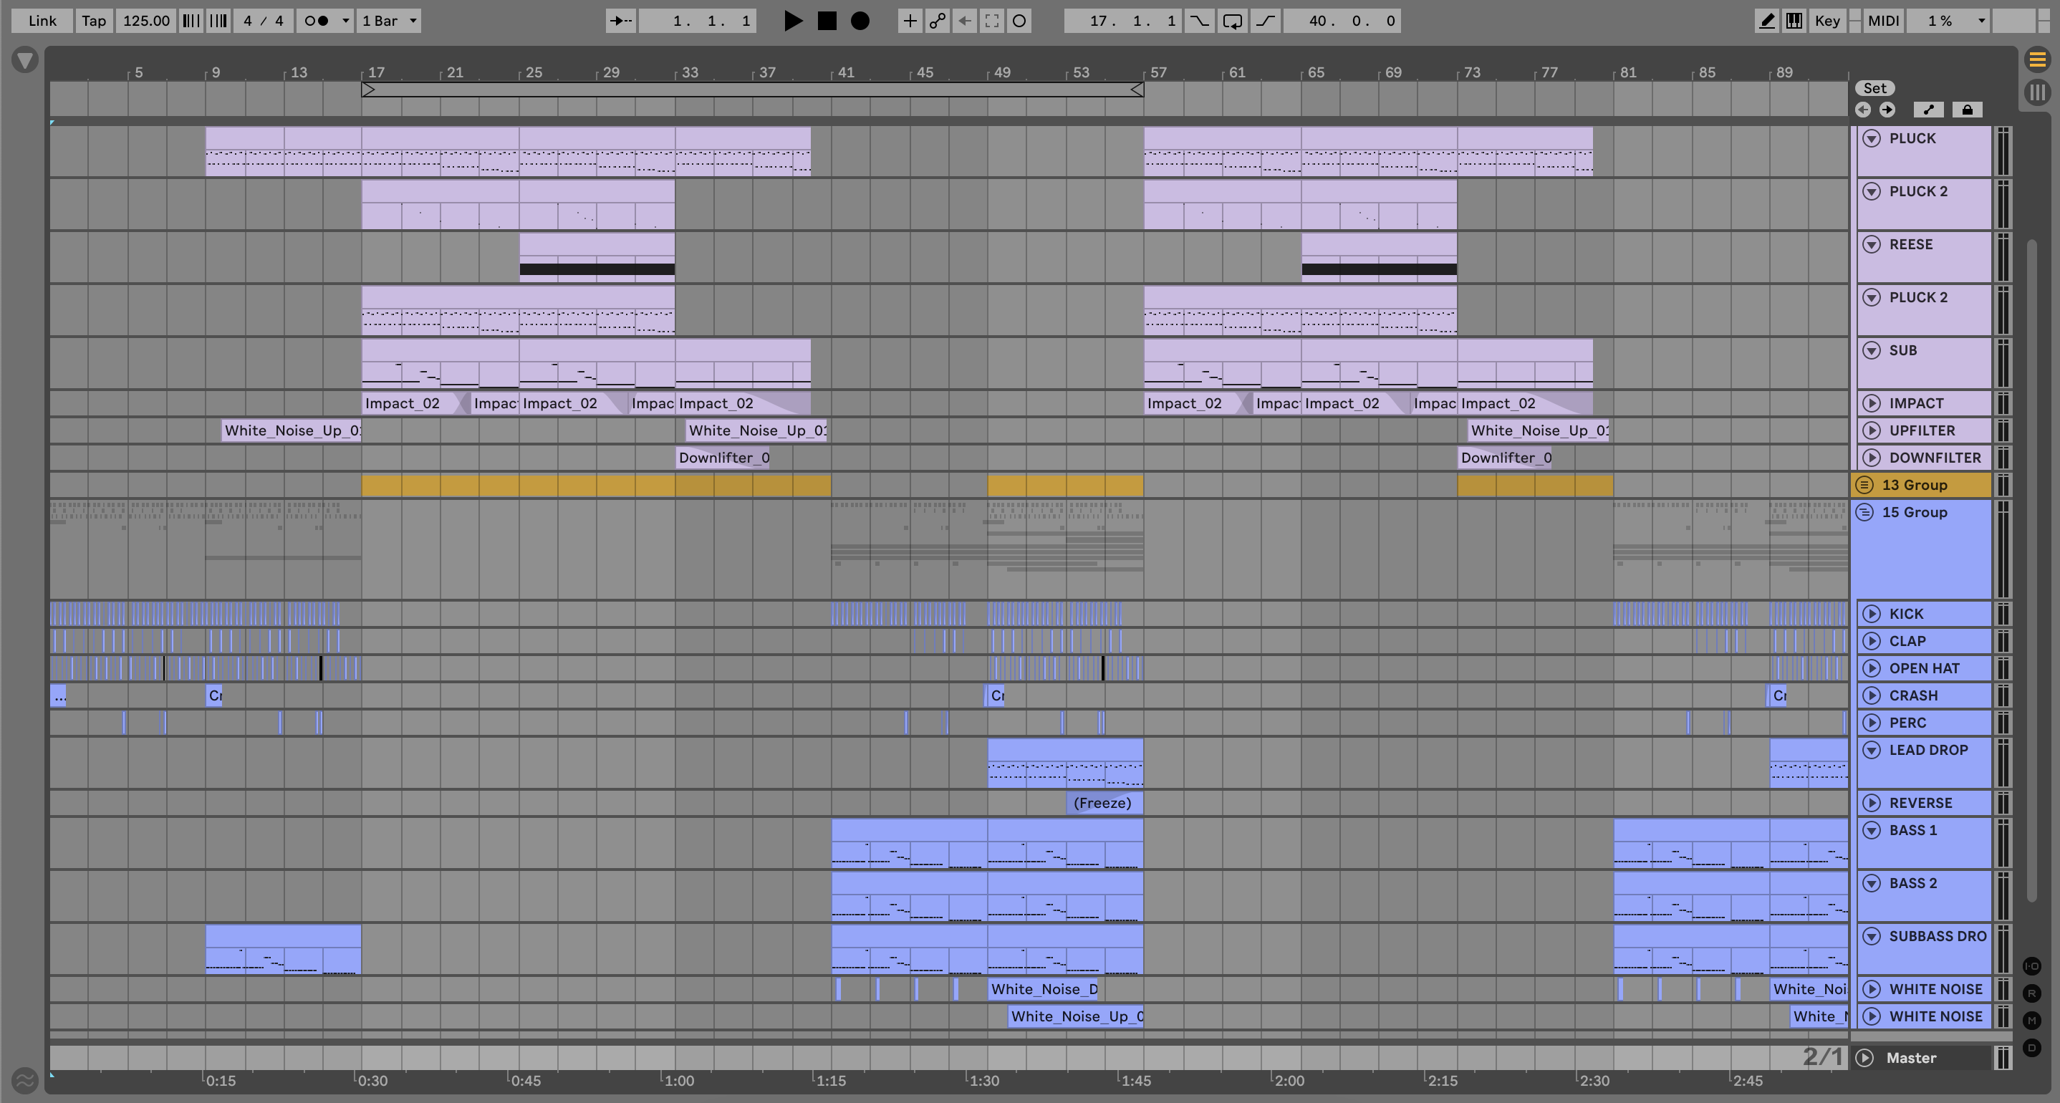Click the Set locator button
The height and width of the screenshot is (1103, 2060).
point(1874,88)
